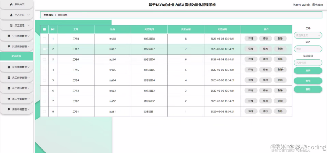Click 退出登录 to log out
The height and width of the screenshot is (153, 327).
coord(318,5)
